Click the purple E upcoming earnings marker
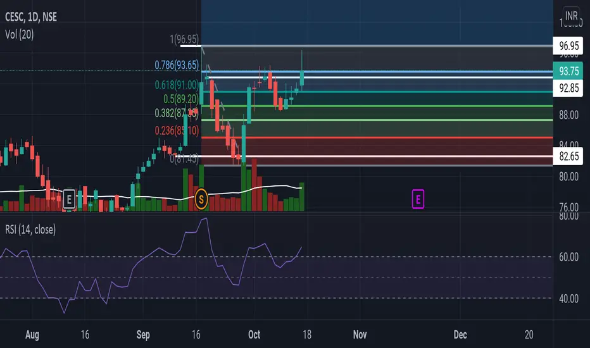The image size is (590, 348). tap(418, 199)
